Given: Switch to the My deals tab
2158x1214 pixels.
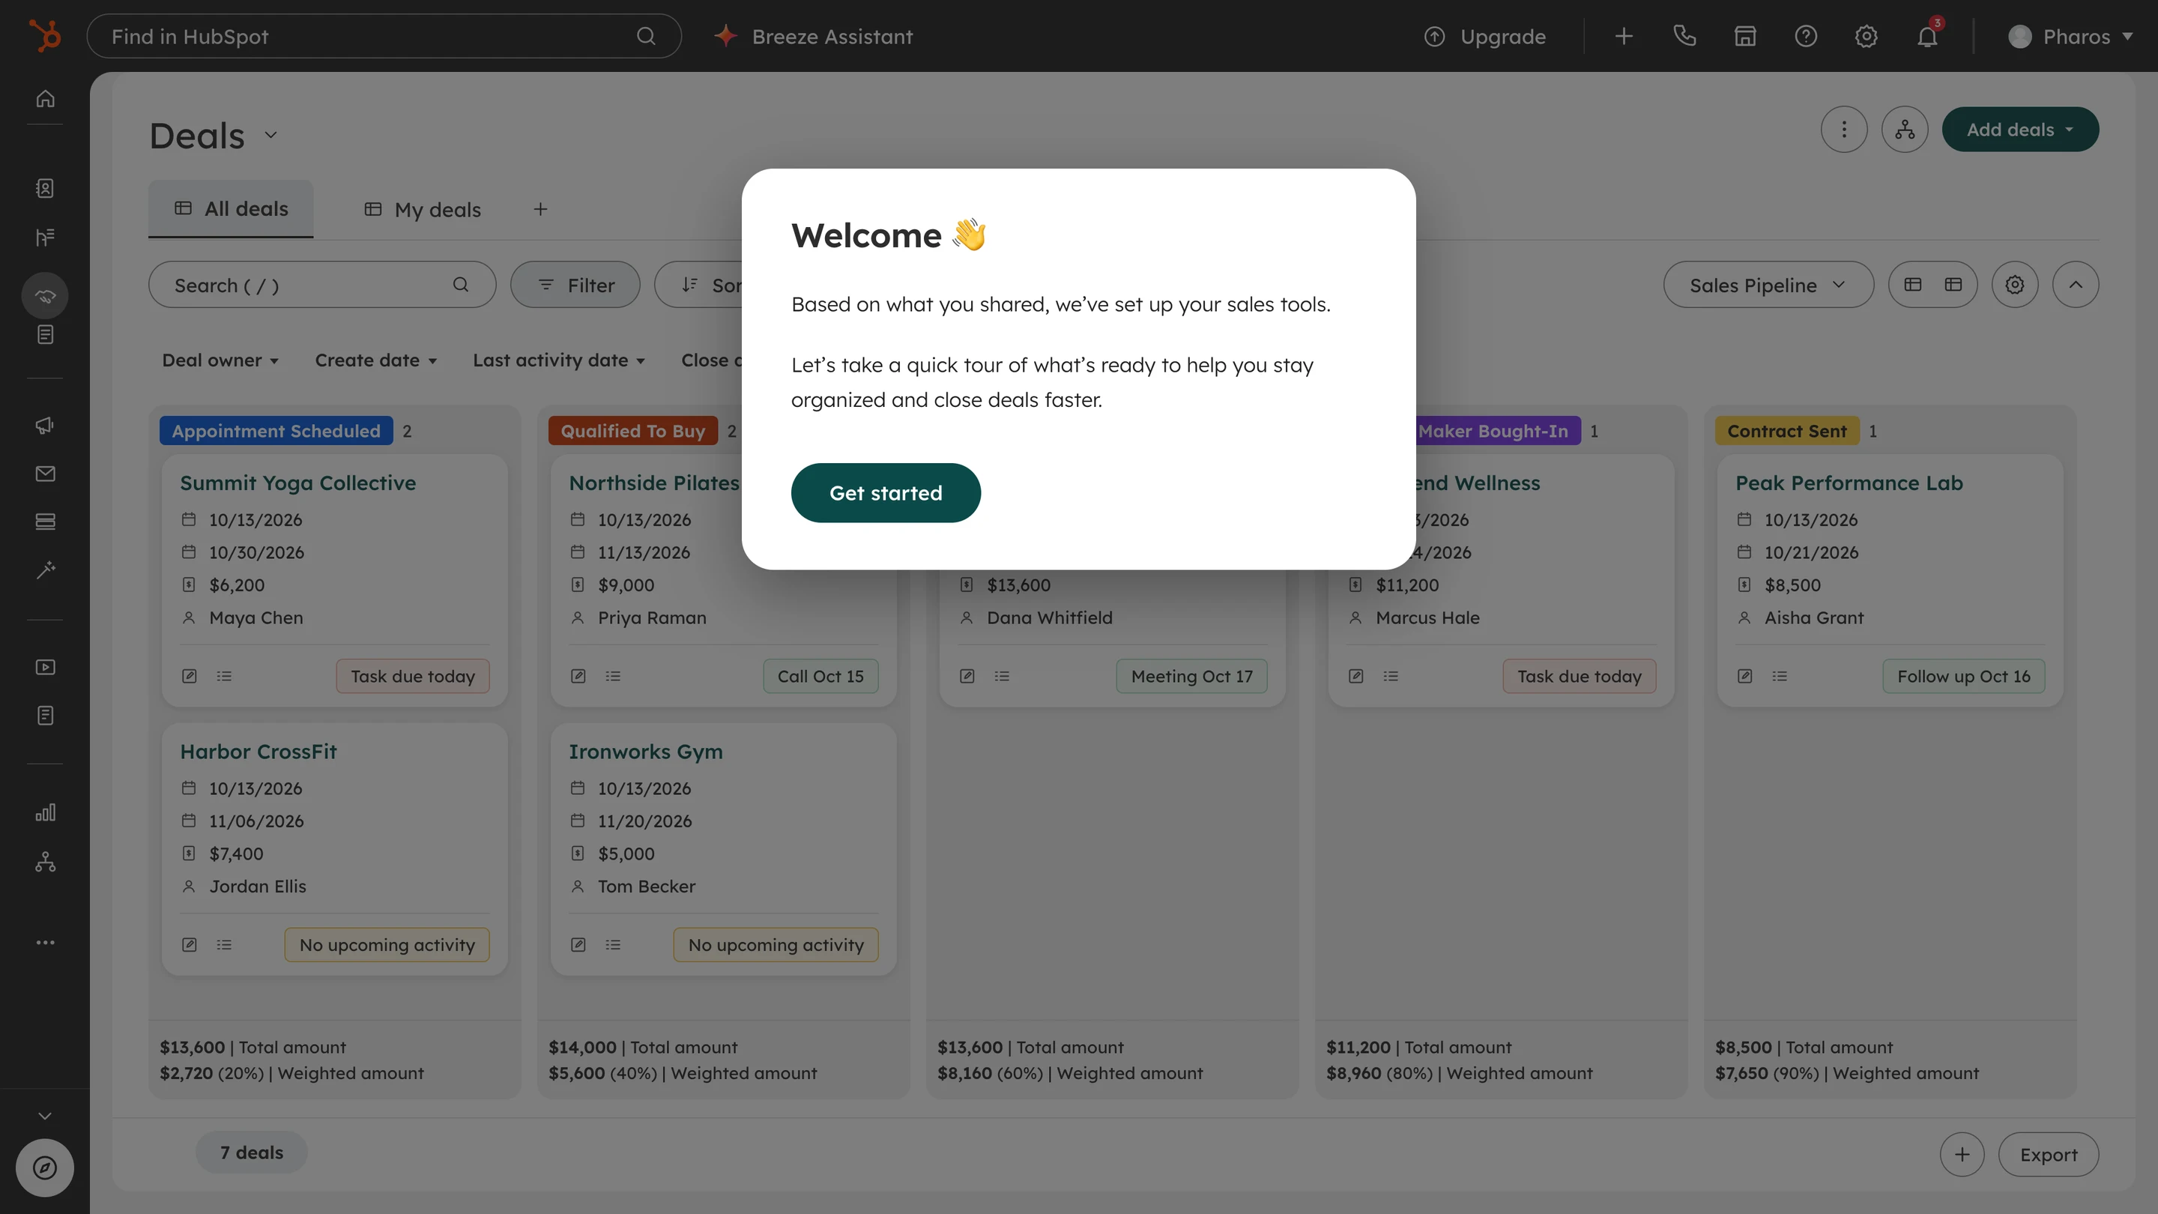Looking at the screenshot, I should (422, 210).
